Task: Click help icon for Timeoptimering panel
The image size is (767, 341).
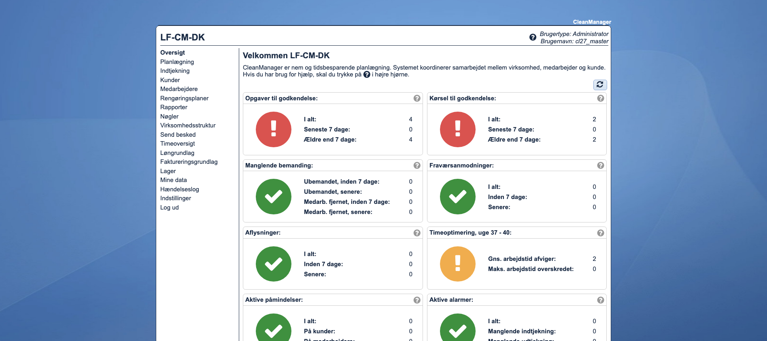Action: pos(600,233)
